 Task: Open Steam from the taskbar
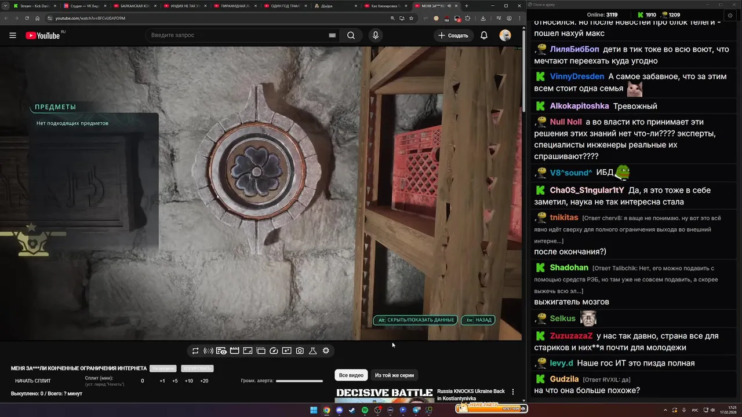pyautogui.click(x=352, y=410)
